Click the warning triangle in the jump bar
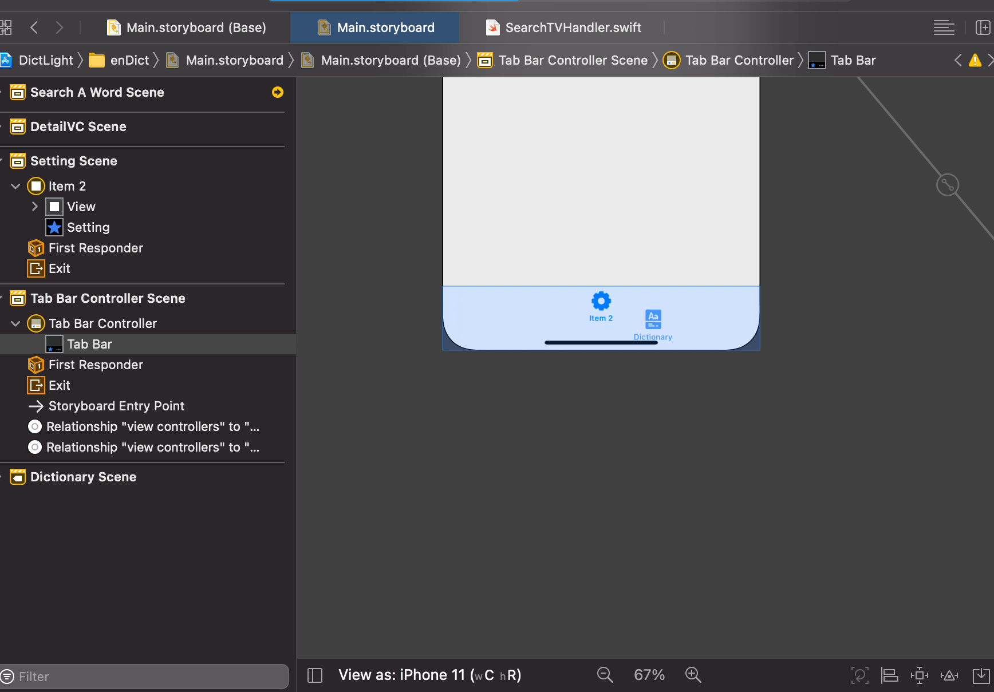Viewport: 994px width, 692px height. [x=975, y=60]
